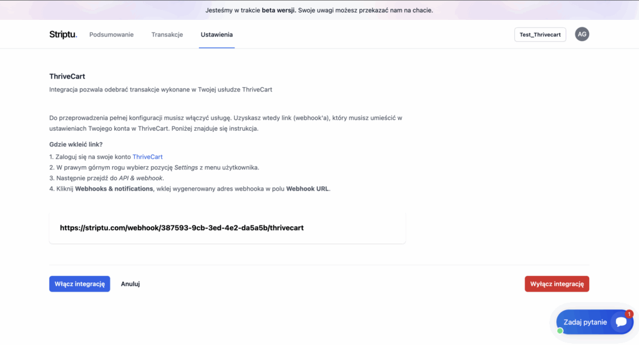This screenshot has height=345, width=639.
Task: Follow the blue ThriveCart link in step 1
Action: 147,157
